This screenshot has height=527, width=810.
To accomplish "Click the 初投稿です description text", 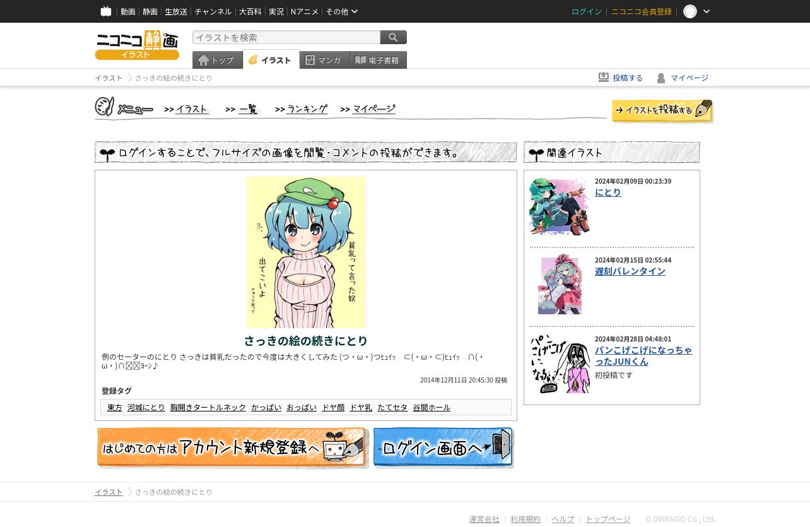I will [614, 375].
